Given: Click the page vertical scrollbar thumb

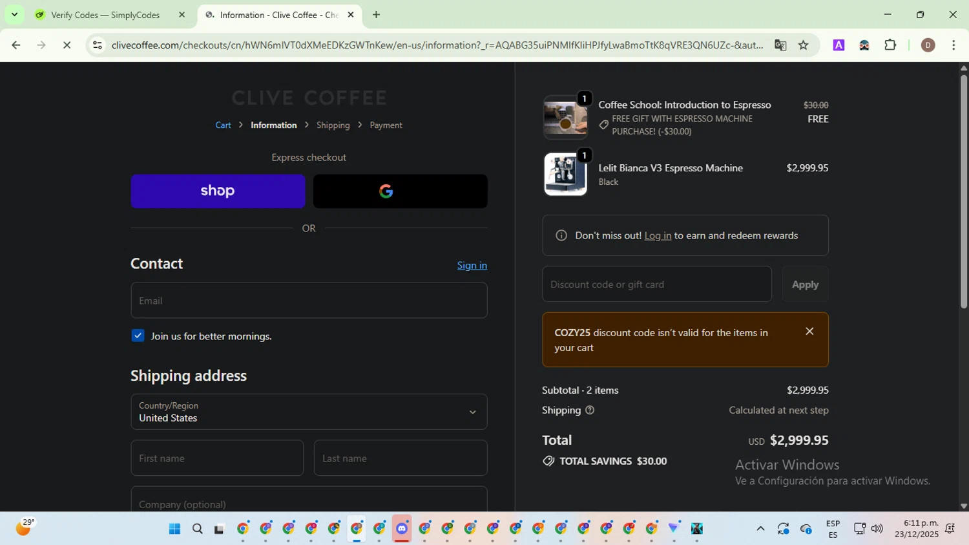Looking at the screenshot, I should pos(964,191).
